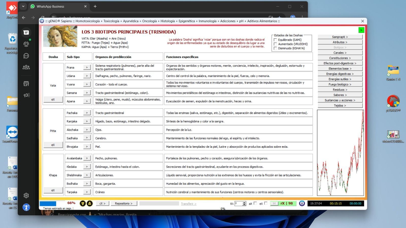The image size is (406, 228).
Task: Open WhatsApp advertise megaphone icon
Action: tap(26, 95)
